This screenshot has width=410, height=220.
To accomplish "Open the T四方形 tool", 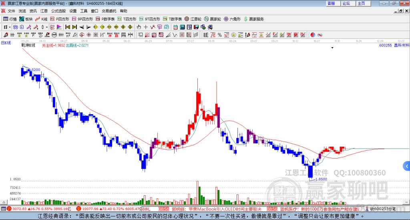I will (127, 19).
